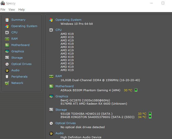Click Graphics monitor icon in summary pane
Screen dimensions: 172x139
51,97
